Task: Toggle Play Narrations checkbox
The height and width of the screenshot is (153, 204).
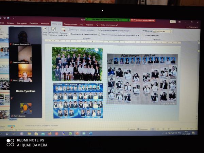Action: click(x=70, y=35)
